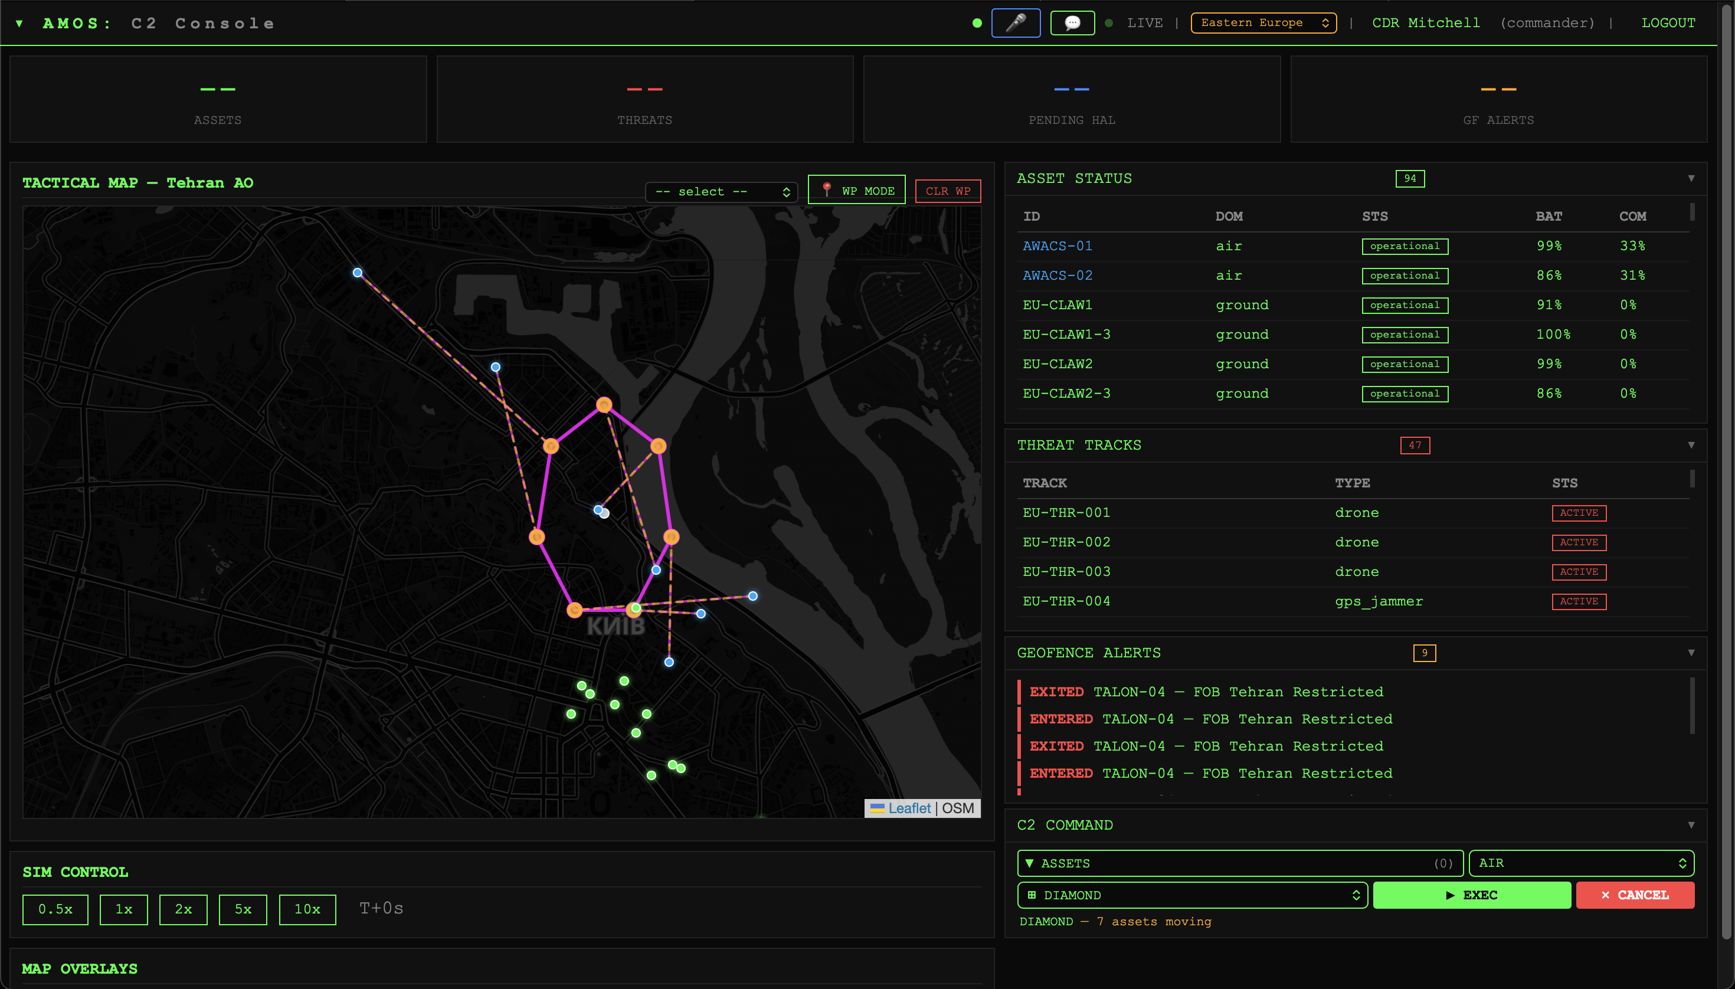The height and width of the screenshot is (989, 1735).
Task: Click the OSM attribution link
Action: (958, 809)
